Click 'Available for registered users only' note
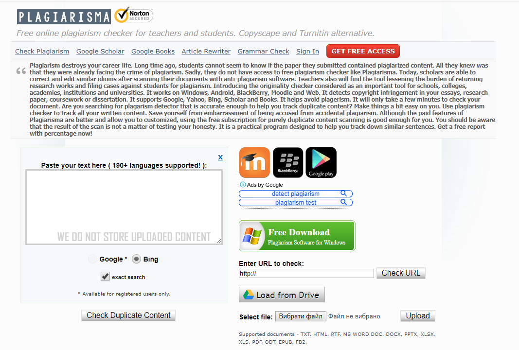Viewport: 519px width, 350px height. point(124,294)
